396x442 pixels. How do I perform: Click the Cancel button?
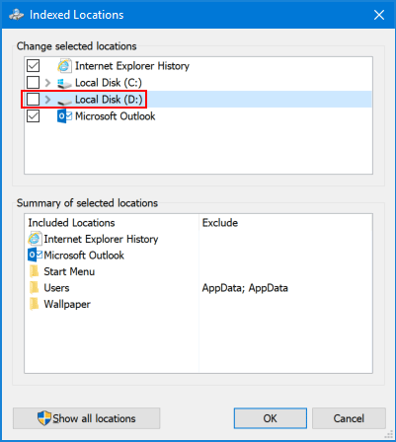click(349, 418)
